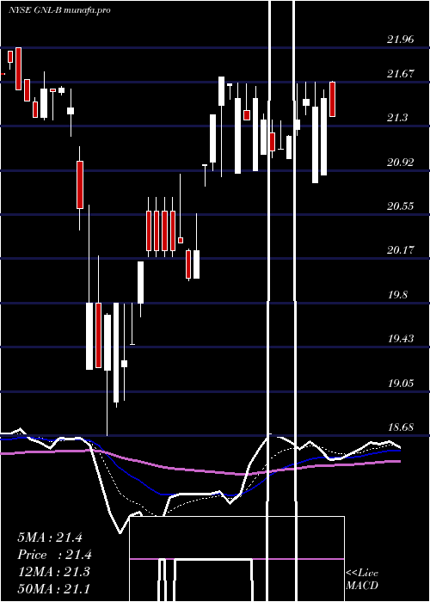Click the 20.92 price axis label
The image size is (430, 602).
(401, 162)
